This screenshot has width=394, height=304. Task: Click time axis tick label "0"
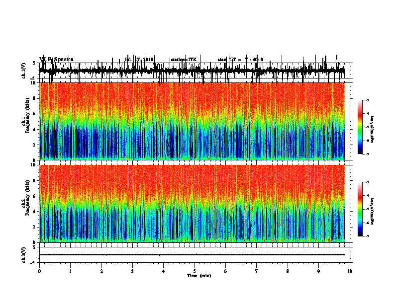coord(39,271)
